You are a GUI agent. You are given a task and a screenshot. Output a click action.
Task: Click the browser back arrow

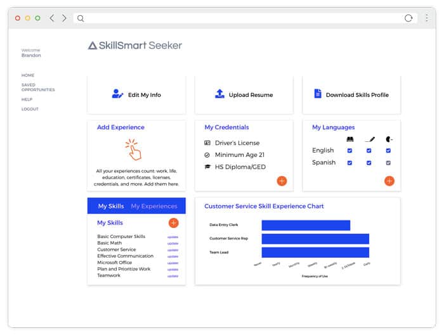pyautogui.click(x=52, y=18)
